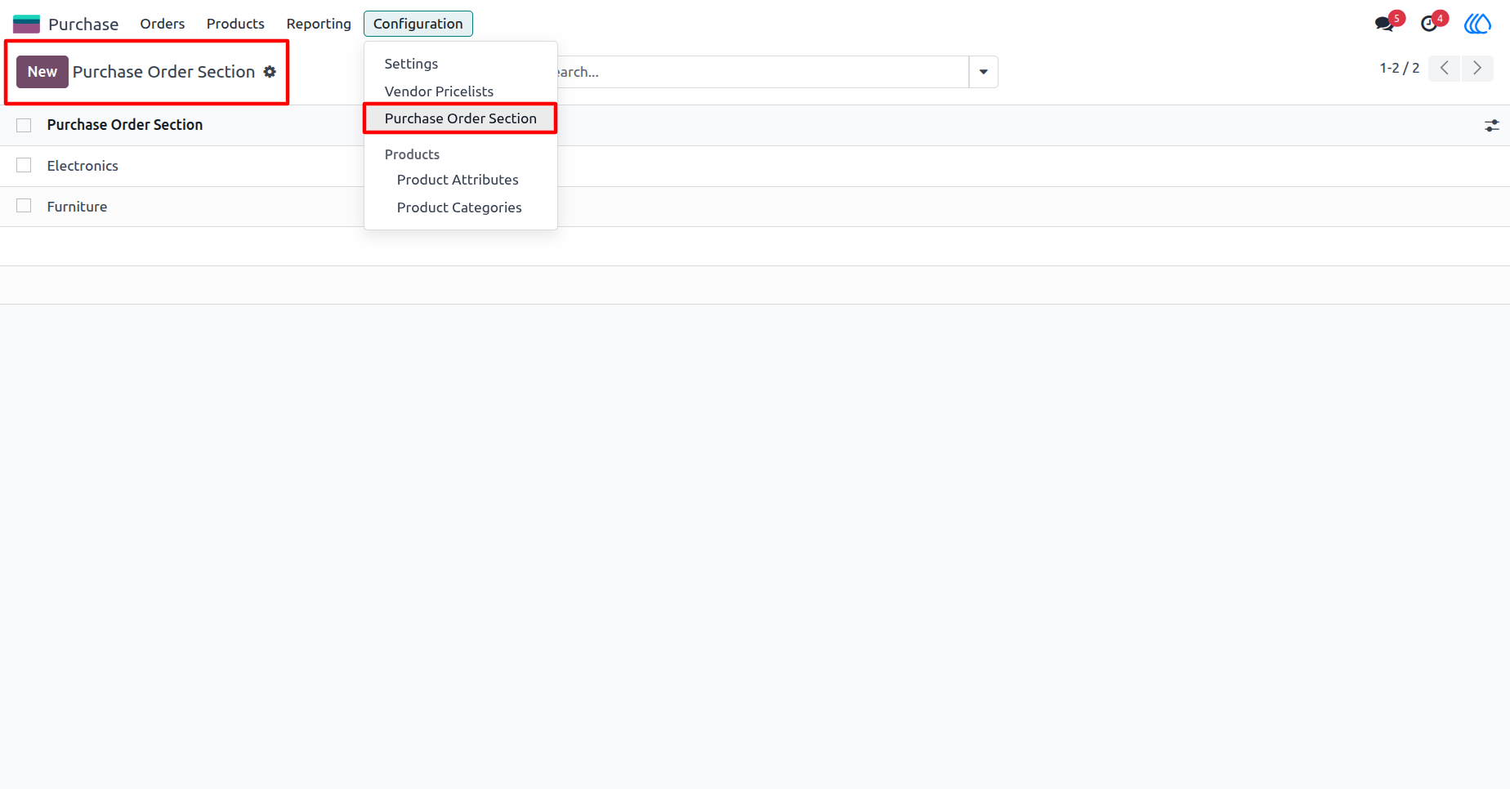
Task: Click the 1-2 / 2 pager counter
Action: tap(1400, 68)
